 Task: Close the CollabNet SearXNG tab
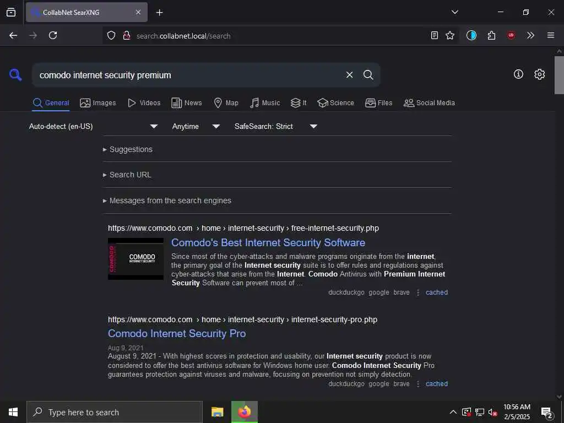coord(138,12)
